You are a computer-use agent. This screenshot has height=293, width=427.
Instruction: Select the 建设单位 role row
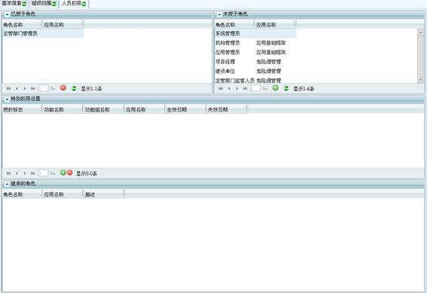tap(255, 72)
